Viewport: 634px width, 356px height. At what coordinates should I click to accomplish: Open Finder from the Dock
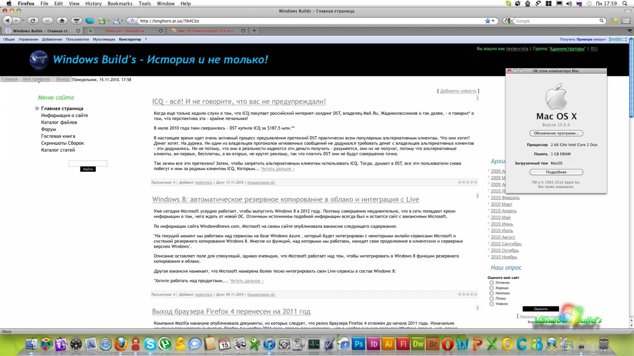click(x=31, y=344)
